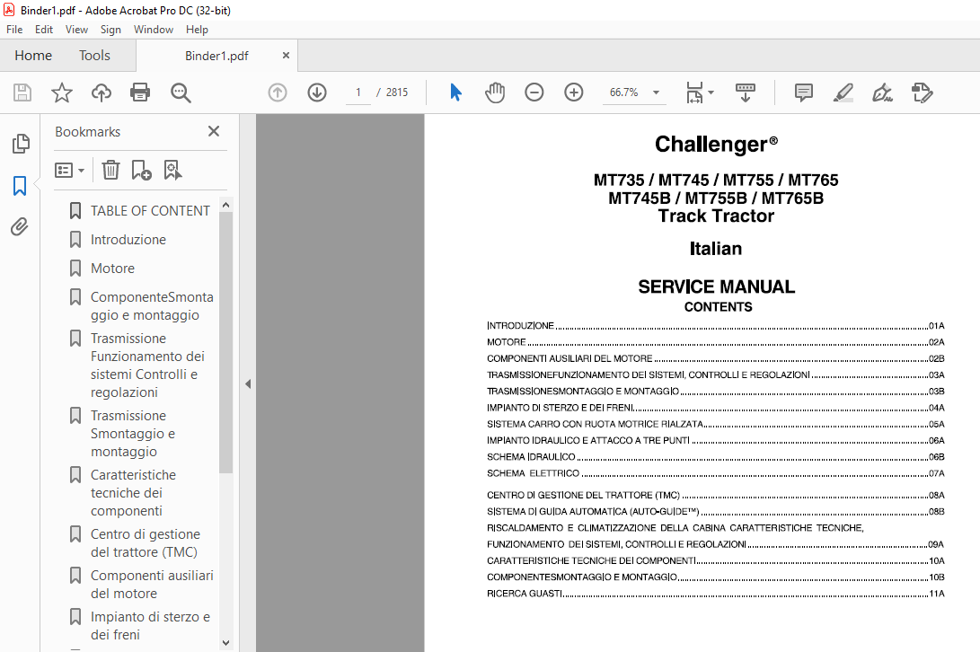
Task: Open page thumbnails panel icon
Action: pyautogui.click(x=21, y=144)
